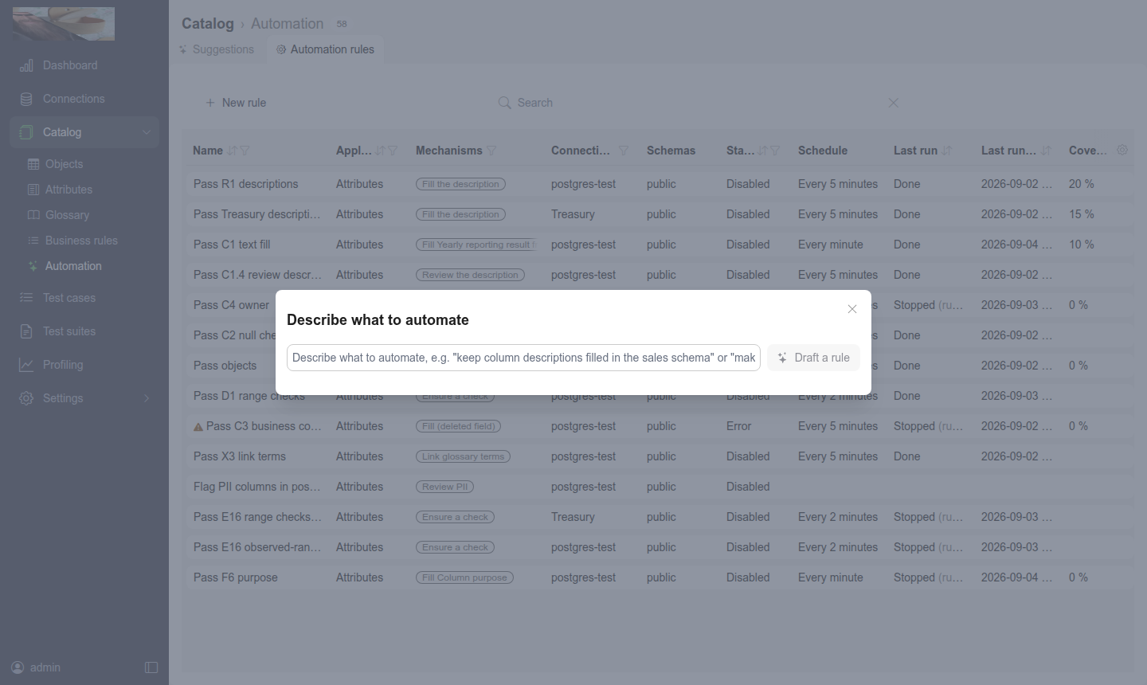
Task: Click the 20 % coverage value
Action: pyautogui.click(x=1081, y=184)
